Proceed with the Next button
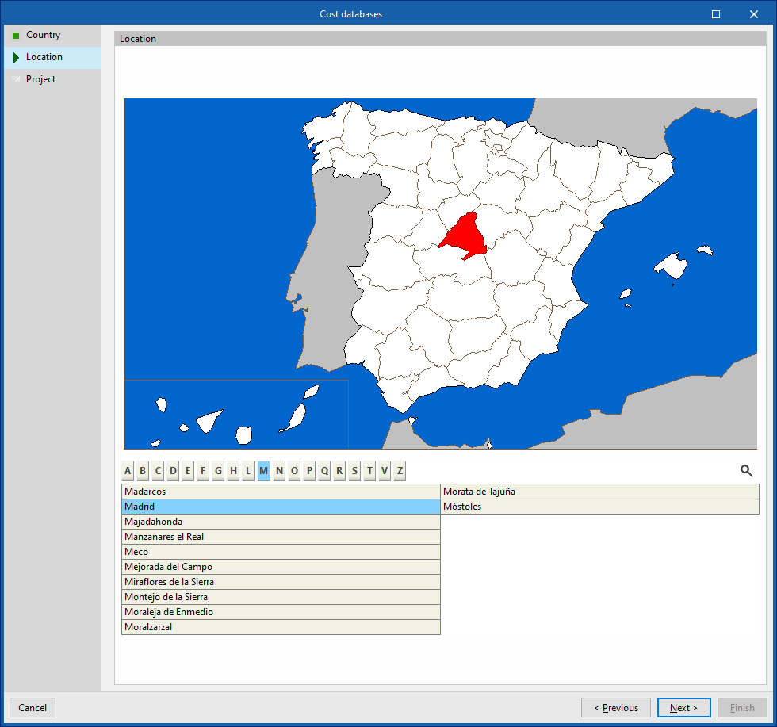Viewport: 777px width, 727px height. pos(683,708)
